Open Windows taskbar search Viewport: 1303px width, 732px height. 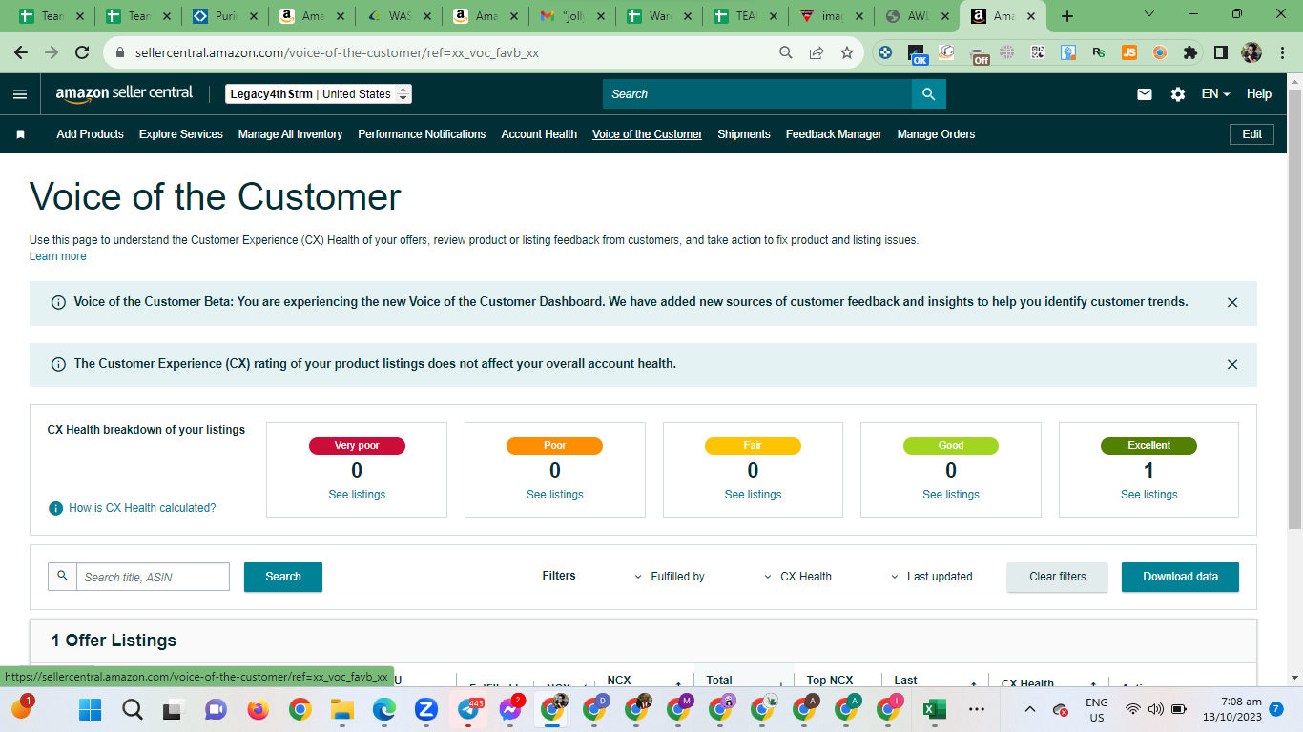coord(133,709)
